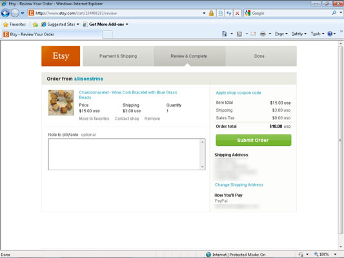The height and width of the screenshot is (258, 344).
Task: Click the Refresh page icon
Action: click(x=229, y=14)
